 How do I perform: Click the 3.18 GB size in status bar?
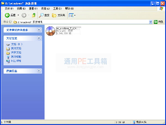[x=120, y=122]
